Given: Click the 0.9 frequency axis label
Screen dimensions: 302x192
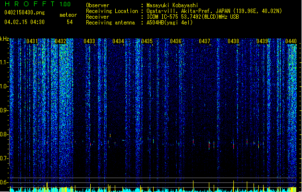Looking at the screenshot, I should [x=3, y=110].
